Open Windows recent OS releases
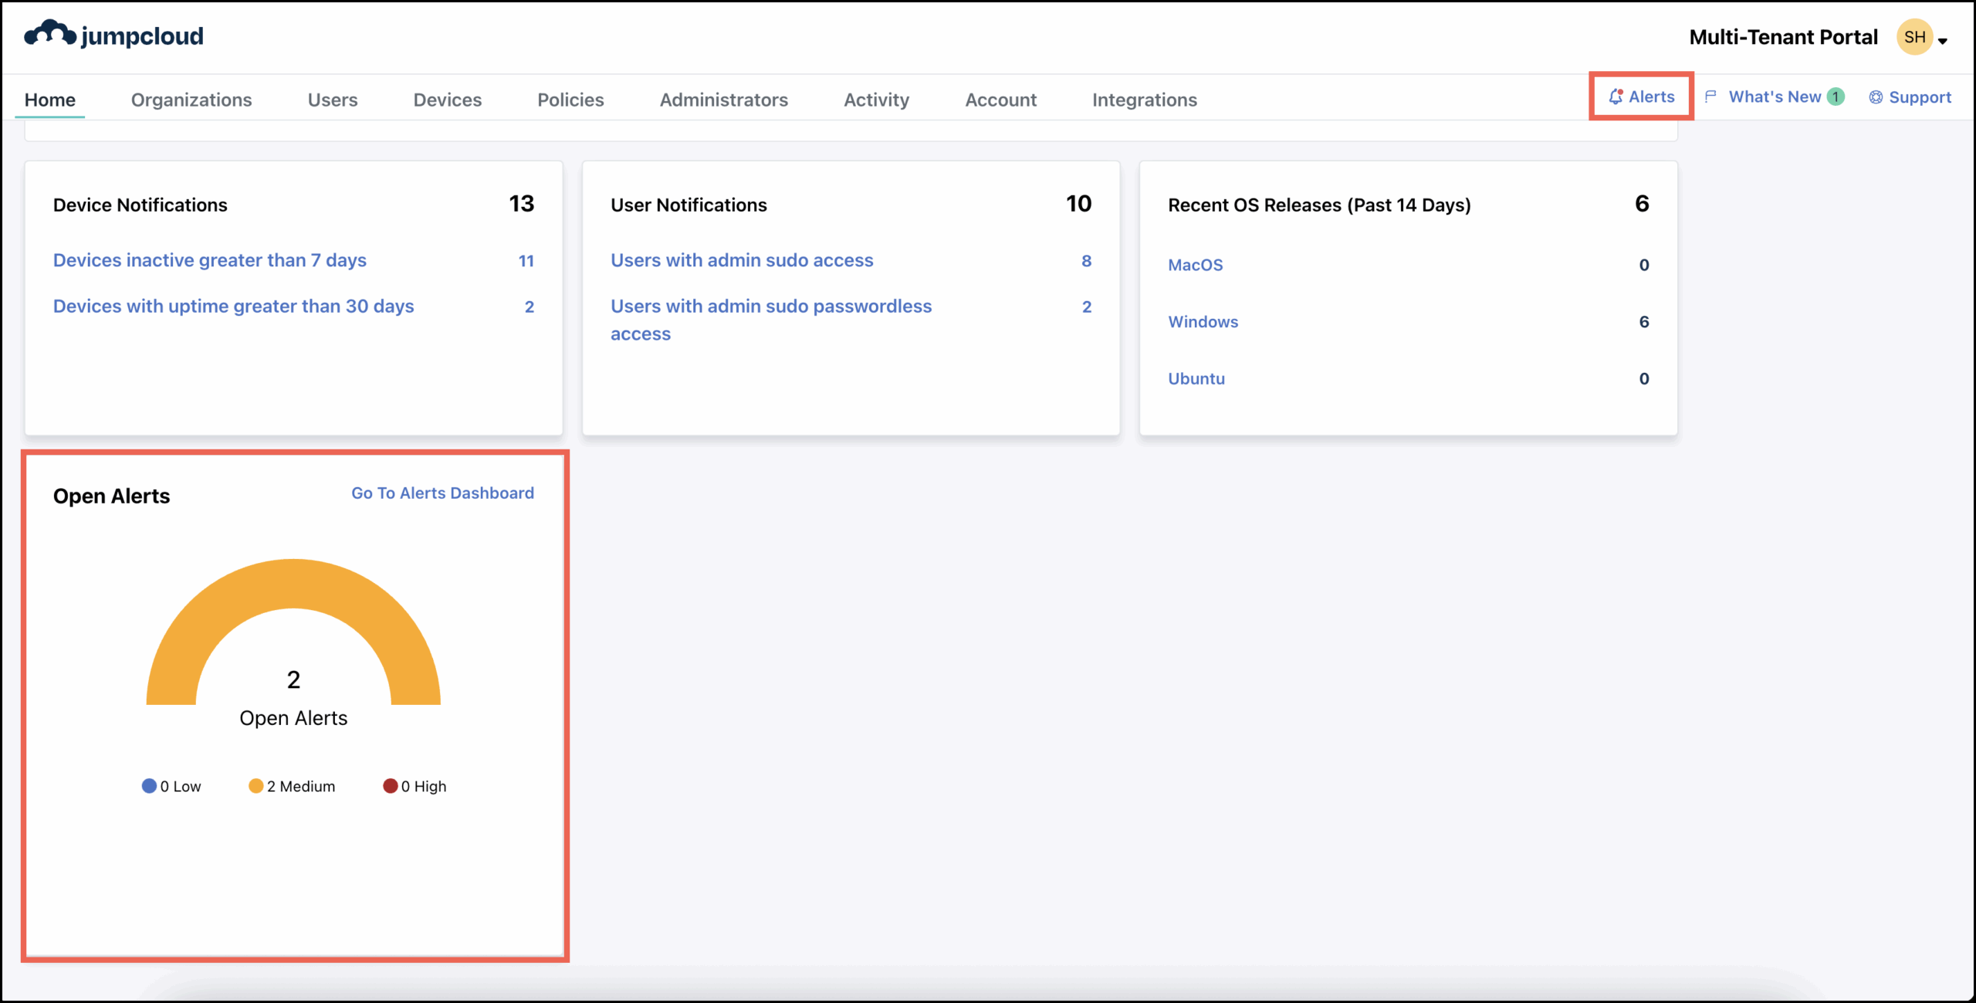This screenshot has height=1003, width=1976. [1202, 321]
